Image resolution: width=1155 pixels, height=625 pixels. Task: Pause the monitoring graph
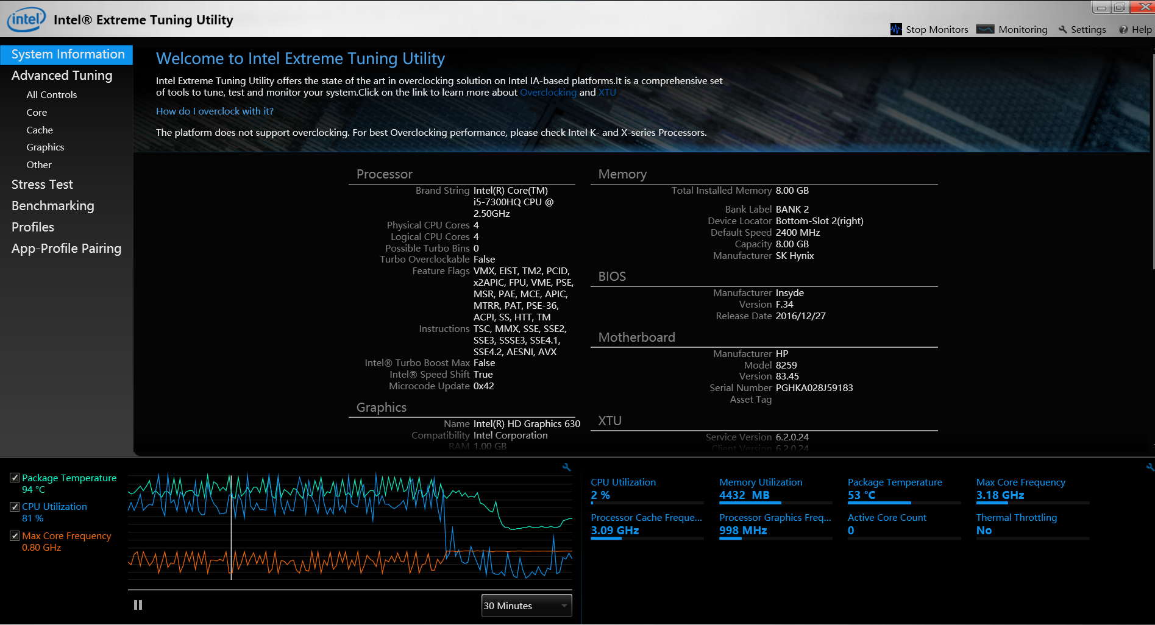tap(138, 605)
